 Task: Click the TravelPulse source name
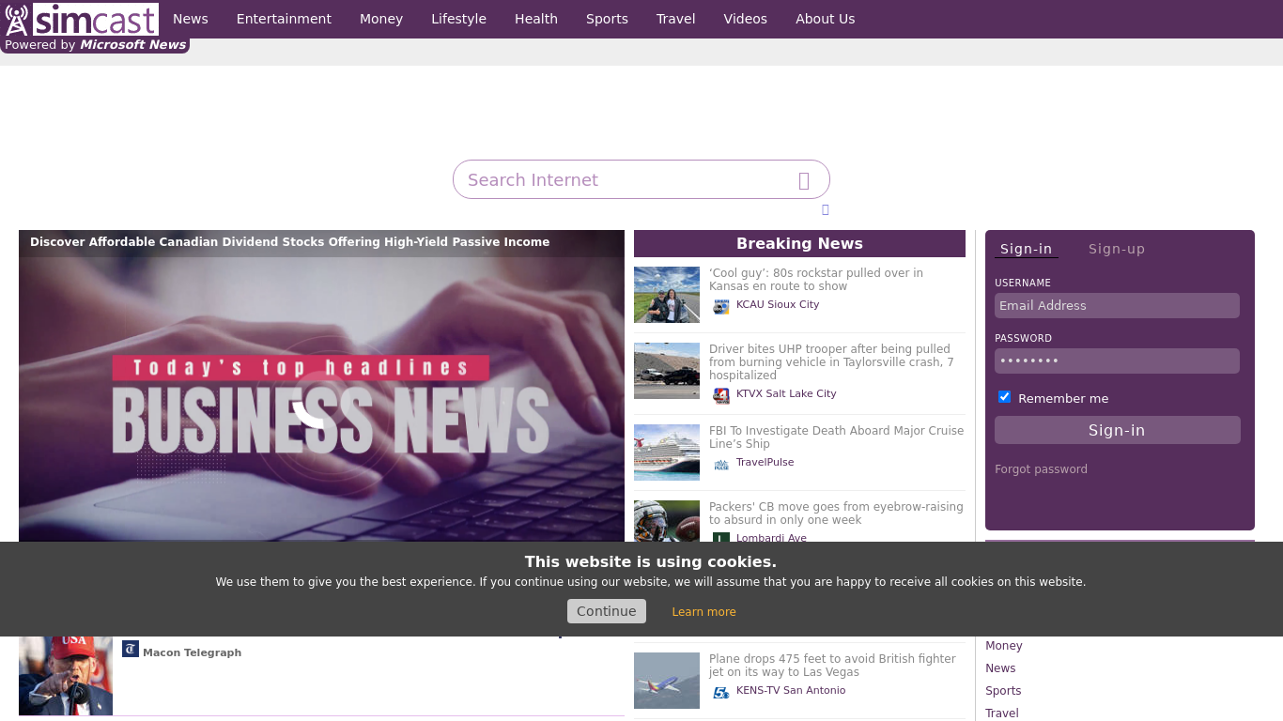click(765, 462)
